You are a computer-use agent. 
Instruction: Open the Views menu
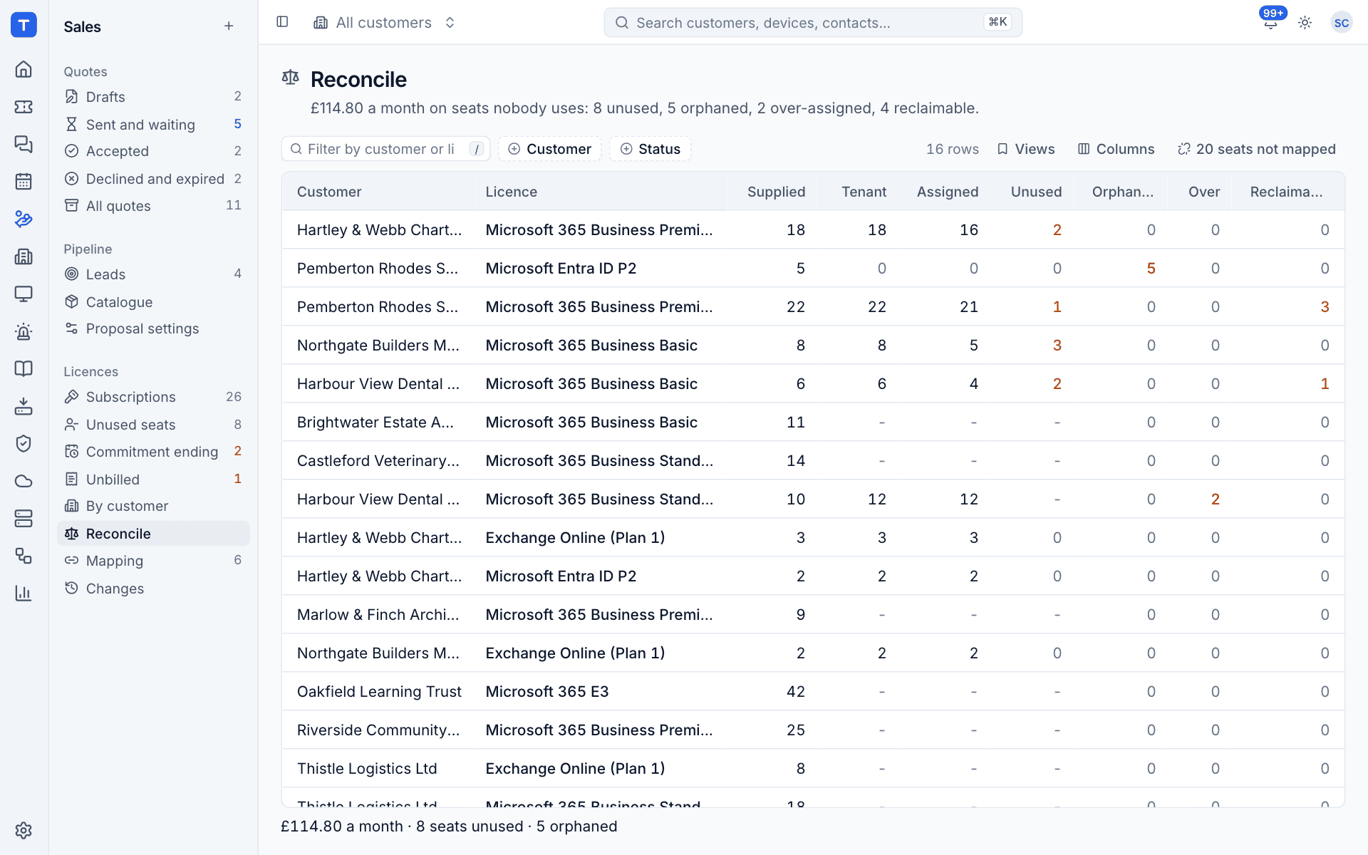pyautogui.click(x=1025, y=149)
